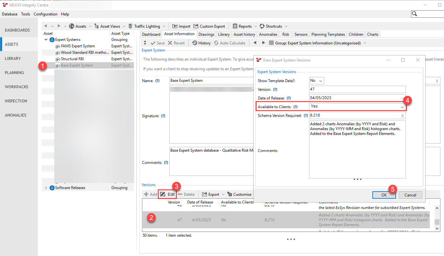Click the Import toolbar button
Image resolution: width=444 pixels, height=256 pixels.
click(x=181, y=26)
